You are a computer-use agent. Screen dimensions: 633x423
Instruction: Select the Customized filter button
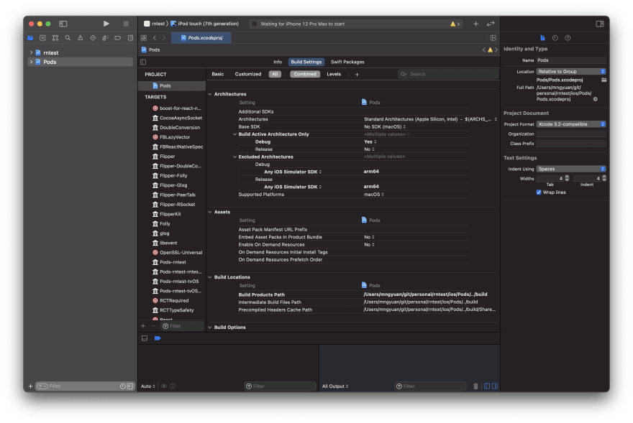pyautogui.click(x=248, y=74)
